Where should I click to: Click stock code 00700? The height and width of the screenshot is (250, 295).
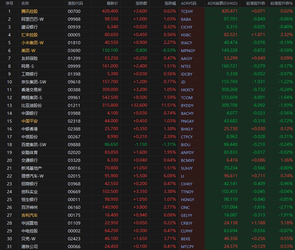point(74,11)
